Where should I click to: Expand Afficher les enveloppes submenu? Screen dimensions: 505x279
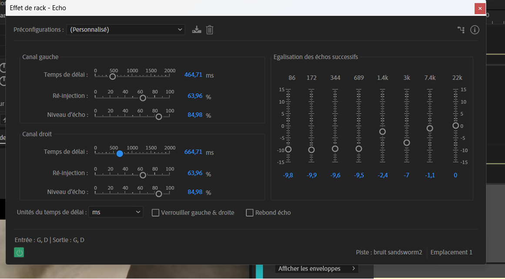point(317,269)
